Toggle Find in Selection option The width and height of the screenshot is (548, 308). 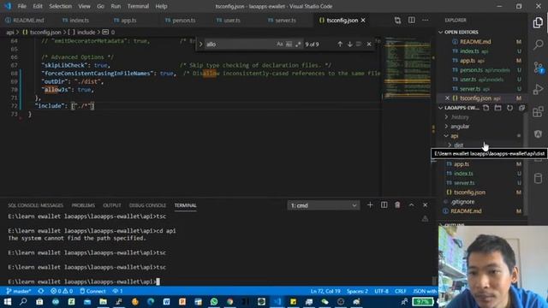point(359,44)
